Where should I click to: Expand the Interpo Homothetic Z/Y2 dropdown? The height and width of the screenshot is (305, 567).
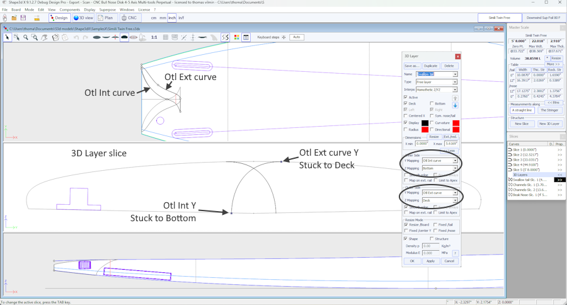pos(455,89)
